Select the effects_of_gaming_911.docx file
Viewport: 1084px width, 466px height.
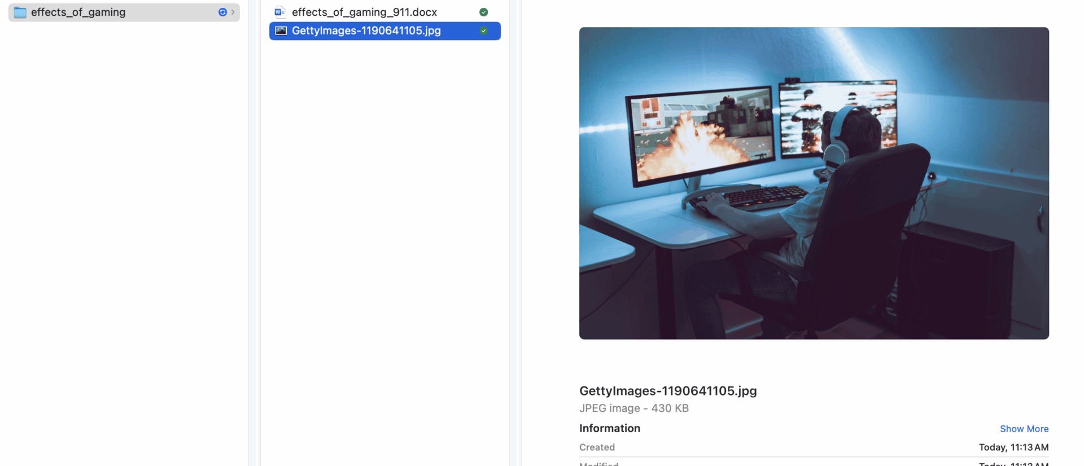(x=364, y=12)
